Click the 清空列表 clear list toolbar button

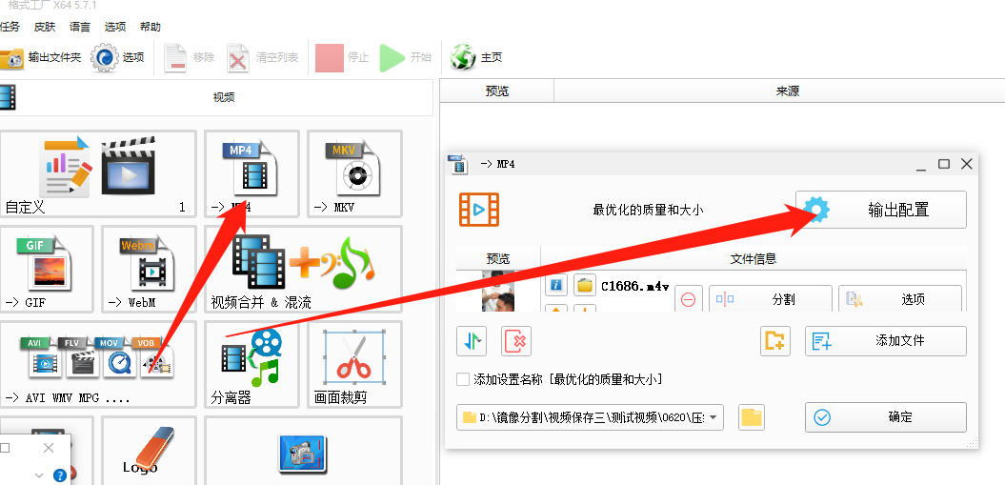[x=263, y=58]
